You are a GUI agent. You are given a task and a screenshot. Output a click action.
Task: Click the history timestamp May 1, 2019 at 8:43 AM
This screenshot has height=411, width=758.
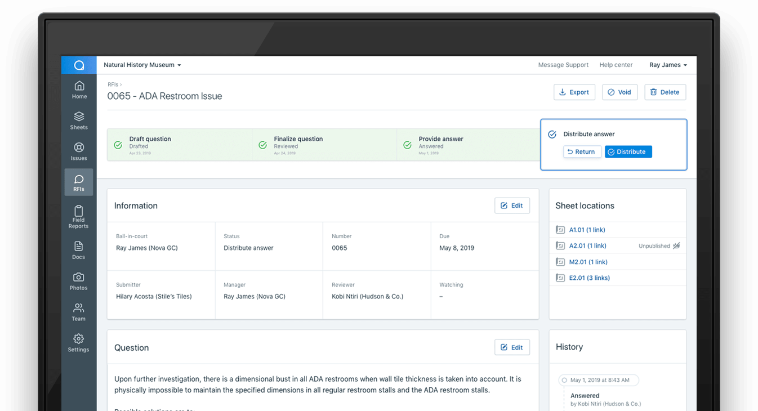coord(599,381)
